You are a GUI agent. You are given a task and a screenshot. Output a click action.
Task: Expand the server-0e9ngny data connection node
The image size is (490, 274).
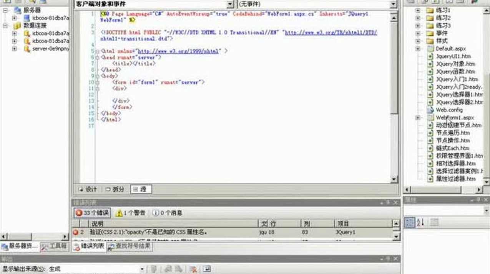click(x=14, y=49)
